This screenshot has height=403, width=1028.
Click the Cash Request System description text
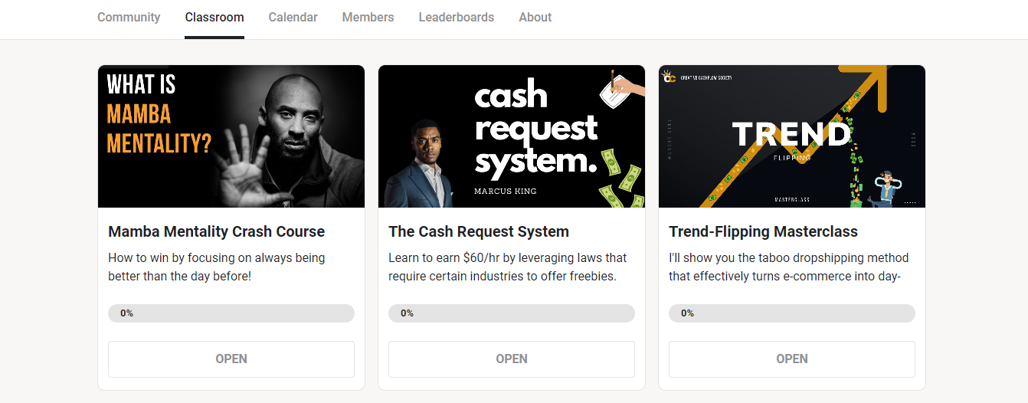[x=508, y=267]
